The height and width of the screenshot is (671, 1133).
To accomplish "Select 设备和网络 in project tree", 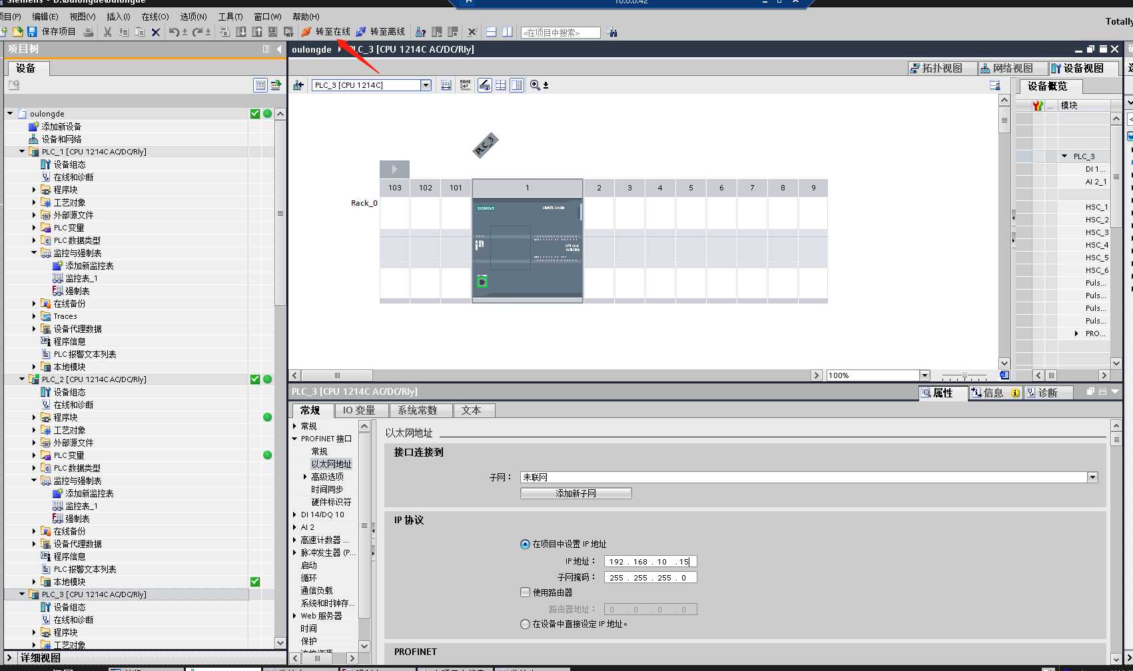I will [61, 139].
